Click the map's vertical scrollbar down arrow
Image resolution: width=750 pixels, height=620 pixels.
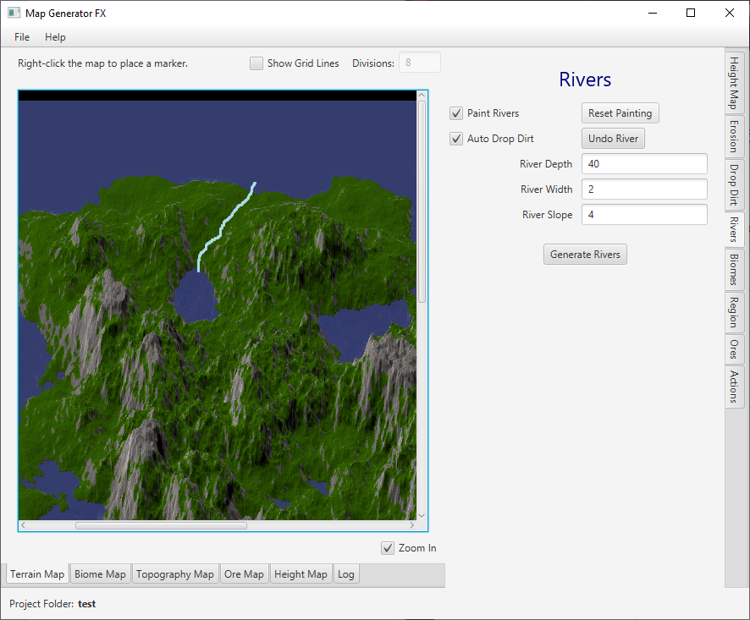click(x=422, y=514)
